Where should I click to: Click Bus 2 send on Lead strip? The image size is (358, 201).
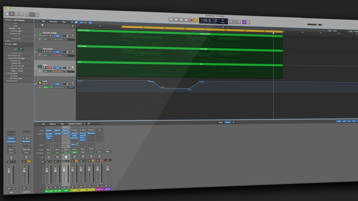pos(73,144)
